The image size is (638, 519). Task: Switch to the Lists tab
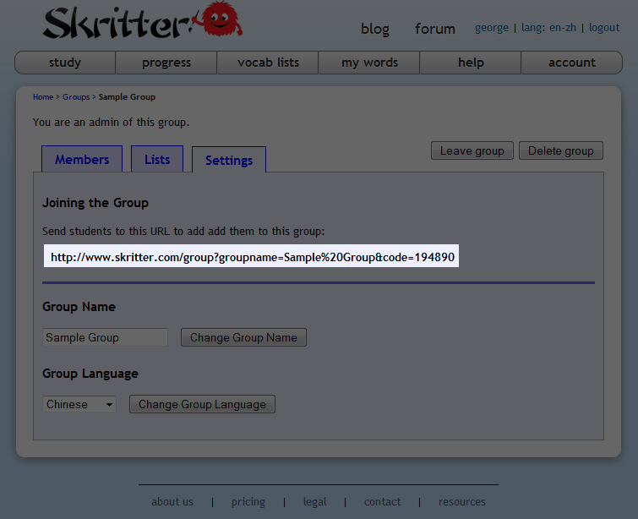tap(157, 159)
